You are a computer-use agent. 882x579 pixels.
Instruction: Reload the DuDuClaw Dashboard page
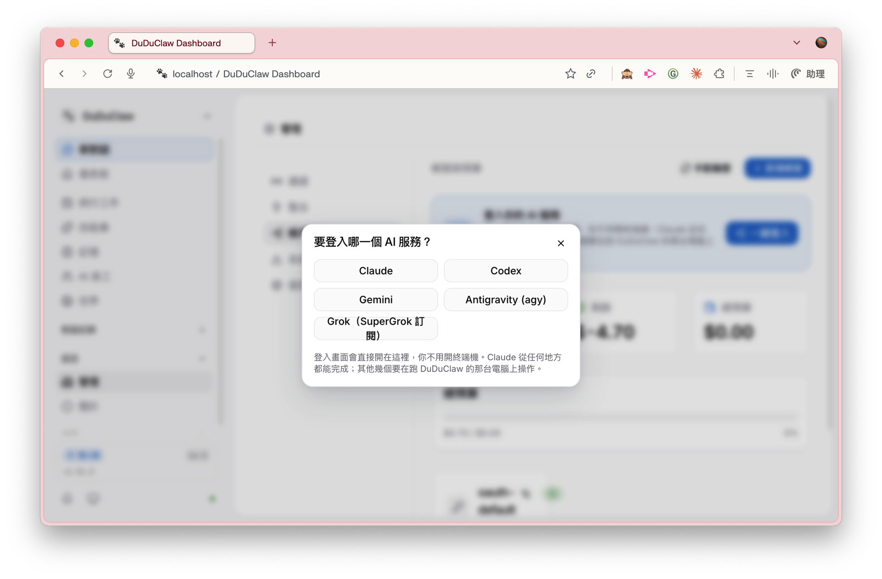click(x=107, y=74)
